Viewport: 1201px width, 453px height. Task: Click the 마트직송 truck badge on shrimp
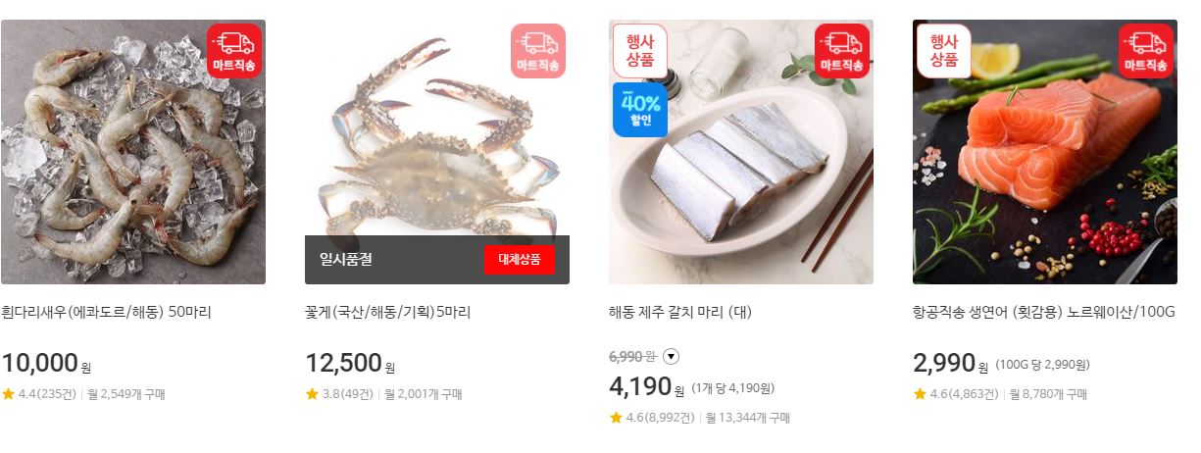[x=234, y=51]
